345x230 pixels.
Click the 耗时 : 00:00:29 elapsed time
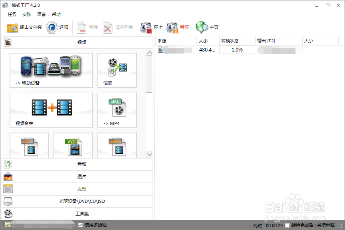coord(268,225)
